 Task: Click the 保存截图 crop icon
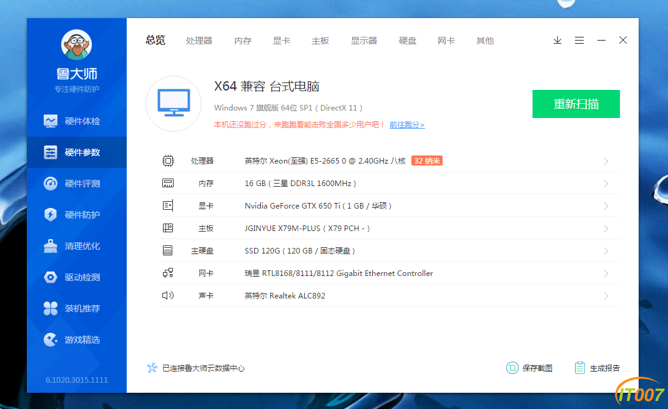(x=512, y=368)
